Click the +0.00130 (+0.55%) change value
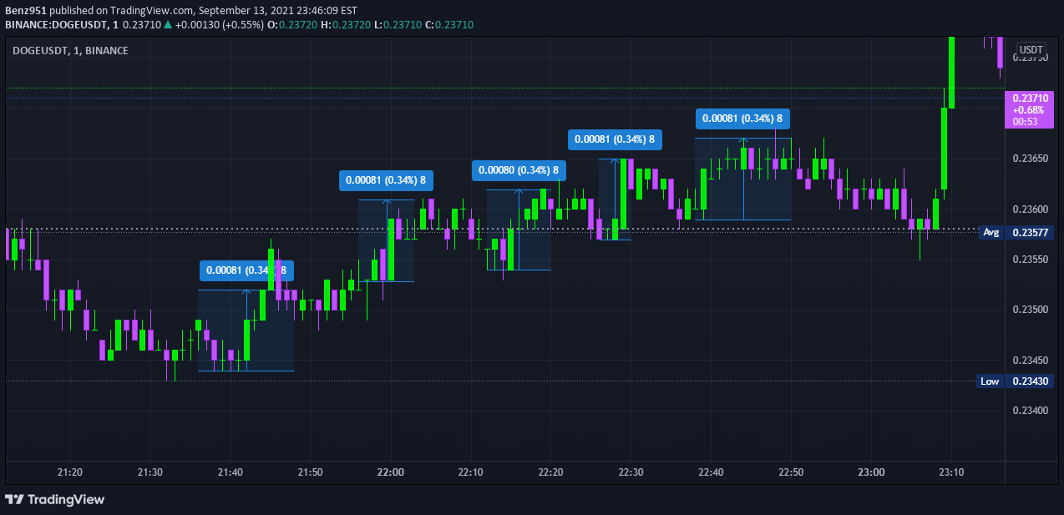 coord(219,25)
